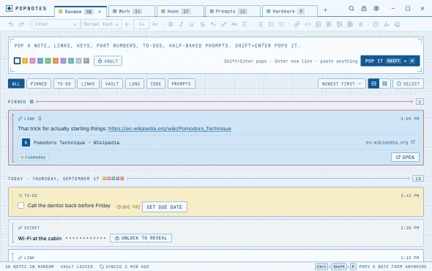The height and width of the screenshot is (271, 432).
Task: Click the POP IT button
Action: [x=390, y=61]
